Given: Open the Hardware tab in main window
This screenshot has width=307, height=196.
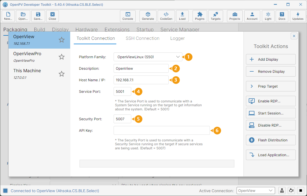Looking at the screenshot, I should point(87,29).
